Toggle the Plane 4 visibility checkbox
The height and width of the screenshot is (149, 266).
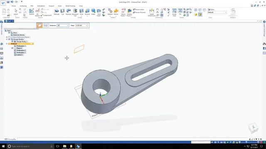tap(12, 48)
